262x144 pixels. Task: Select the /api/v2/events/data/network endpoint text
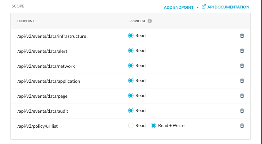46,66
